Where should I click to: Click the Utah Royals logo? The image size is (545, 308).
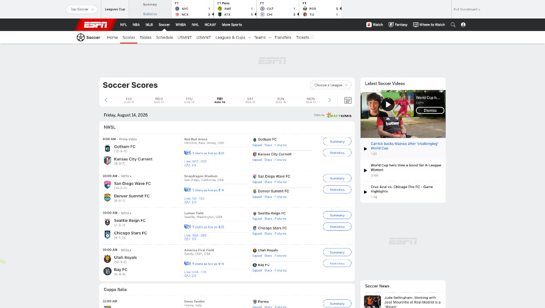pyautogui.click(x=107, y=258)
